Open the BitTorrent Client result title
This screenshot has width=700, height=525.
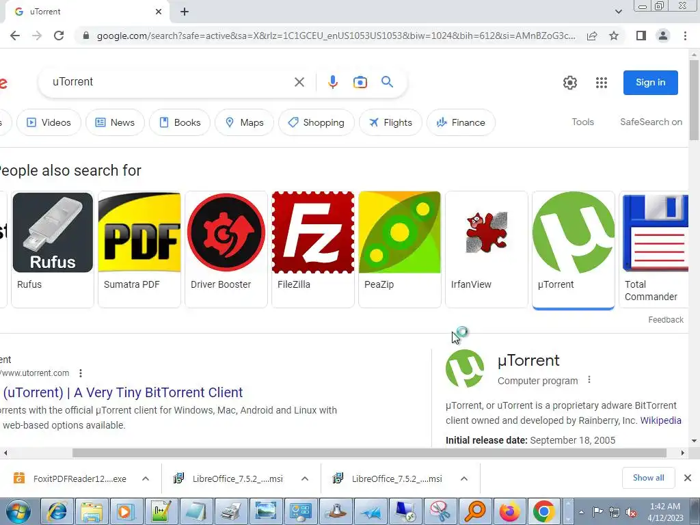pyautogui.click(x=123, y=392)
